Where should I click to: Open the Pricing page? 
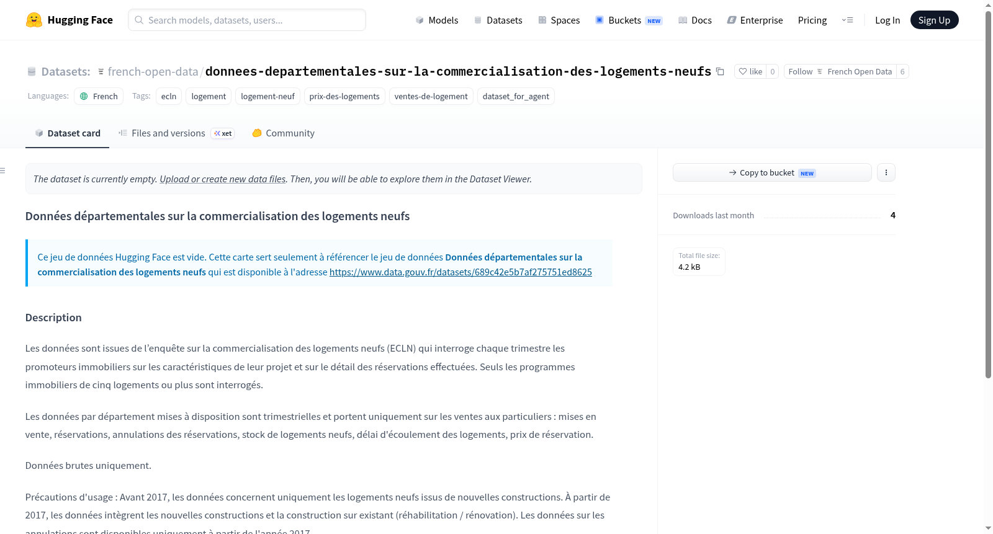812,20
